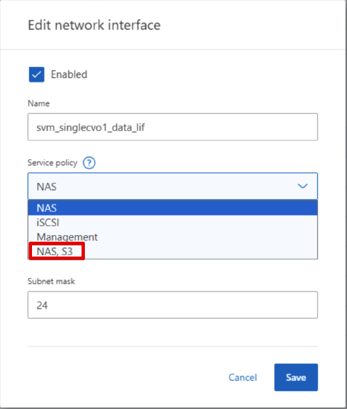Select Management service policy option
This screenshot has height=409, width=347.
tap(173, 236)
